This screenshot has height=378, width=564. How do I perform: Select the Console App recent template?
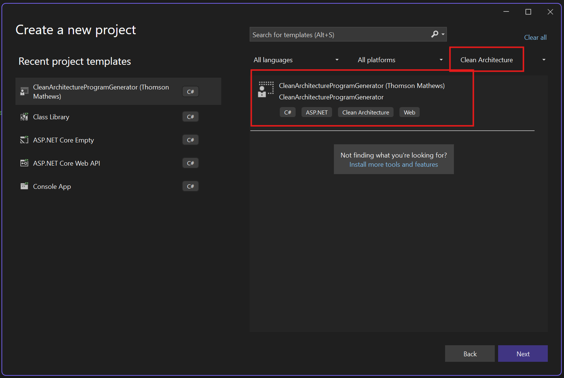click(118, 186)
